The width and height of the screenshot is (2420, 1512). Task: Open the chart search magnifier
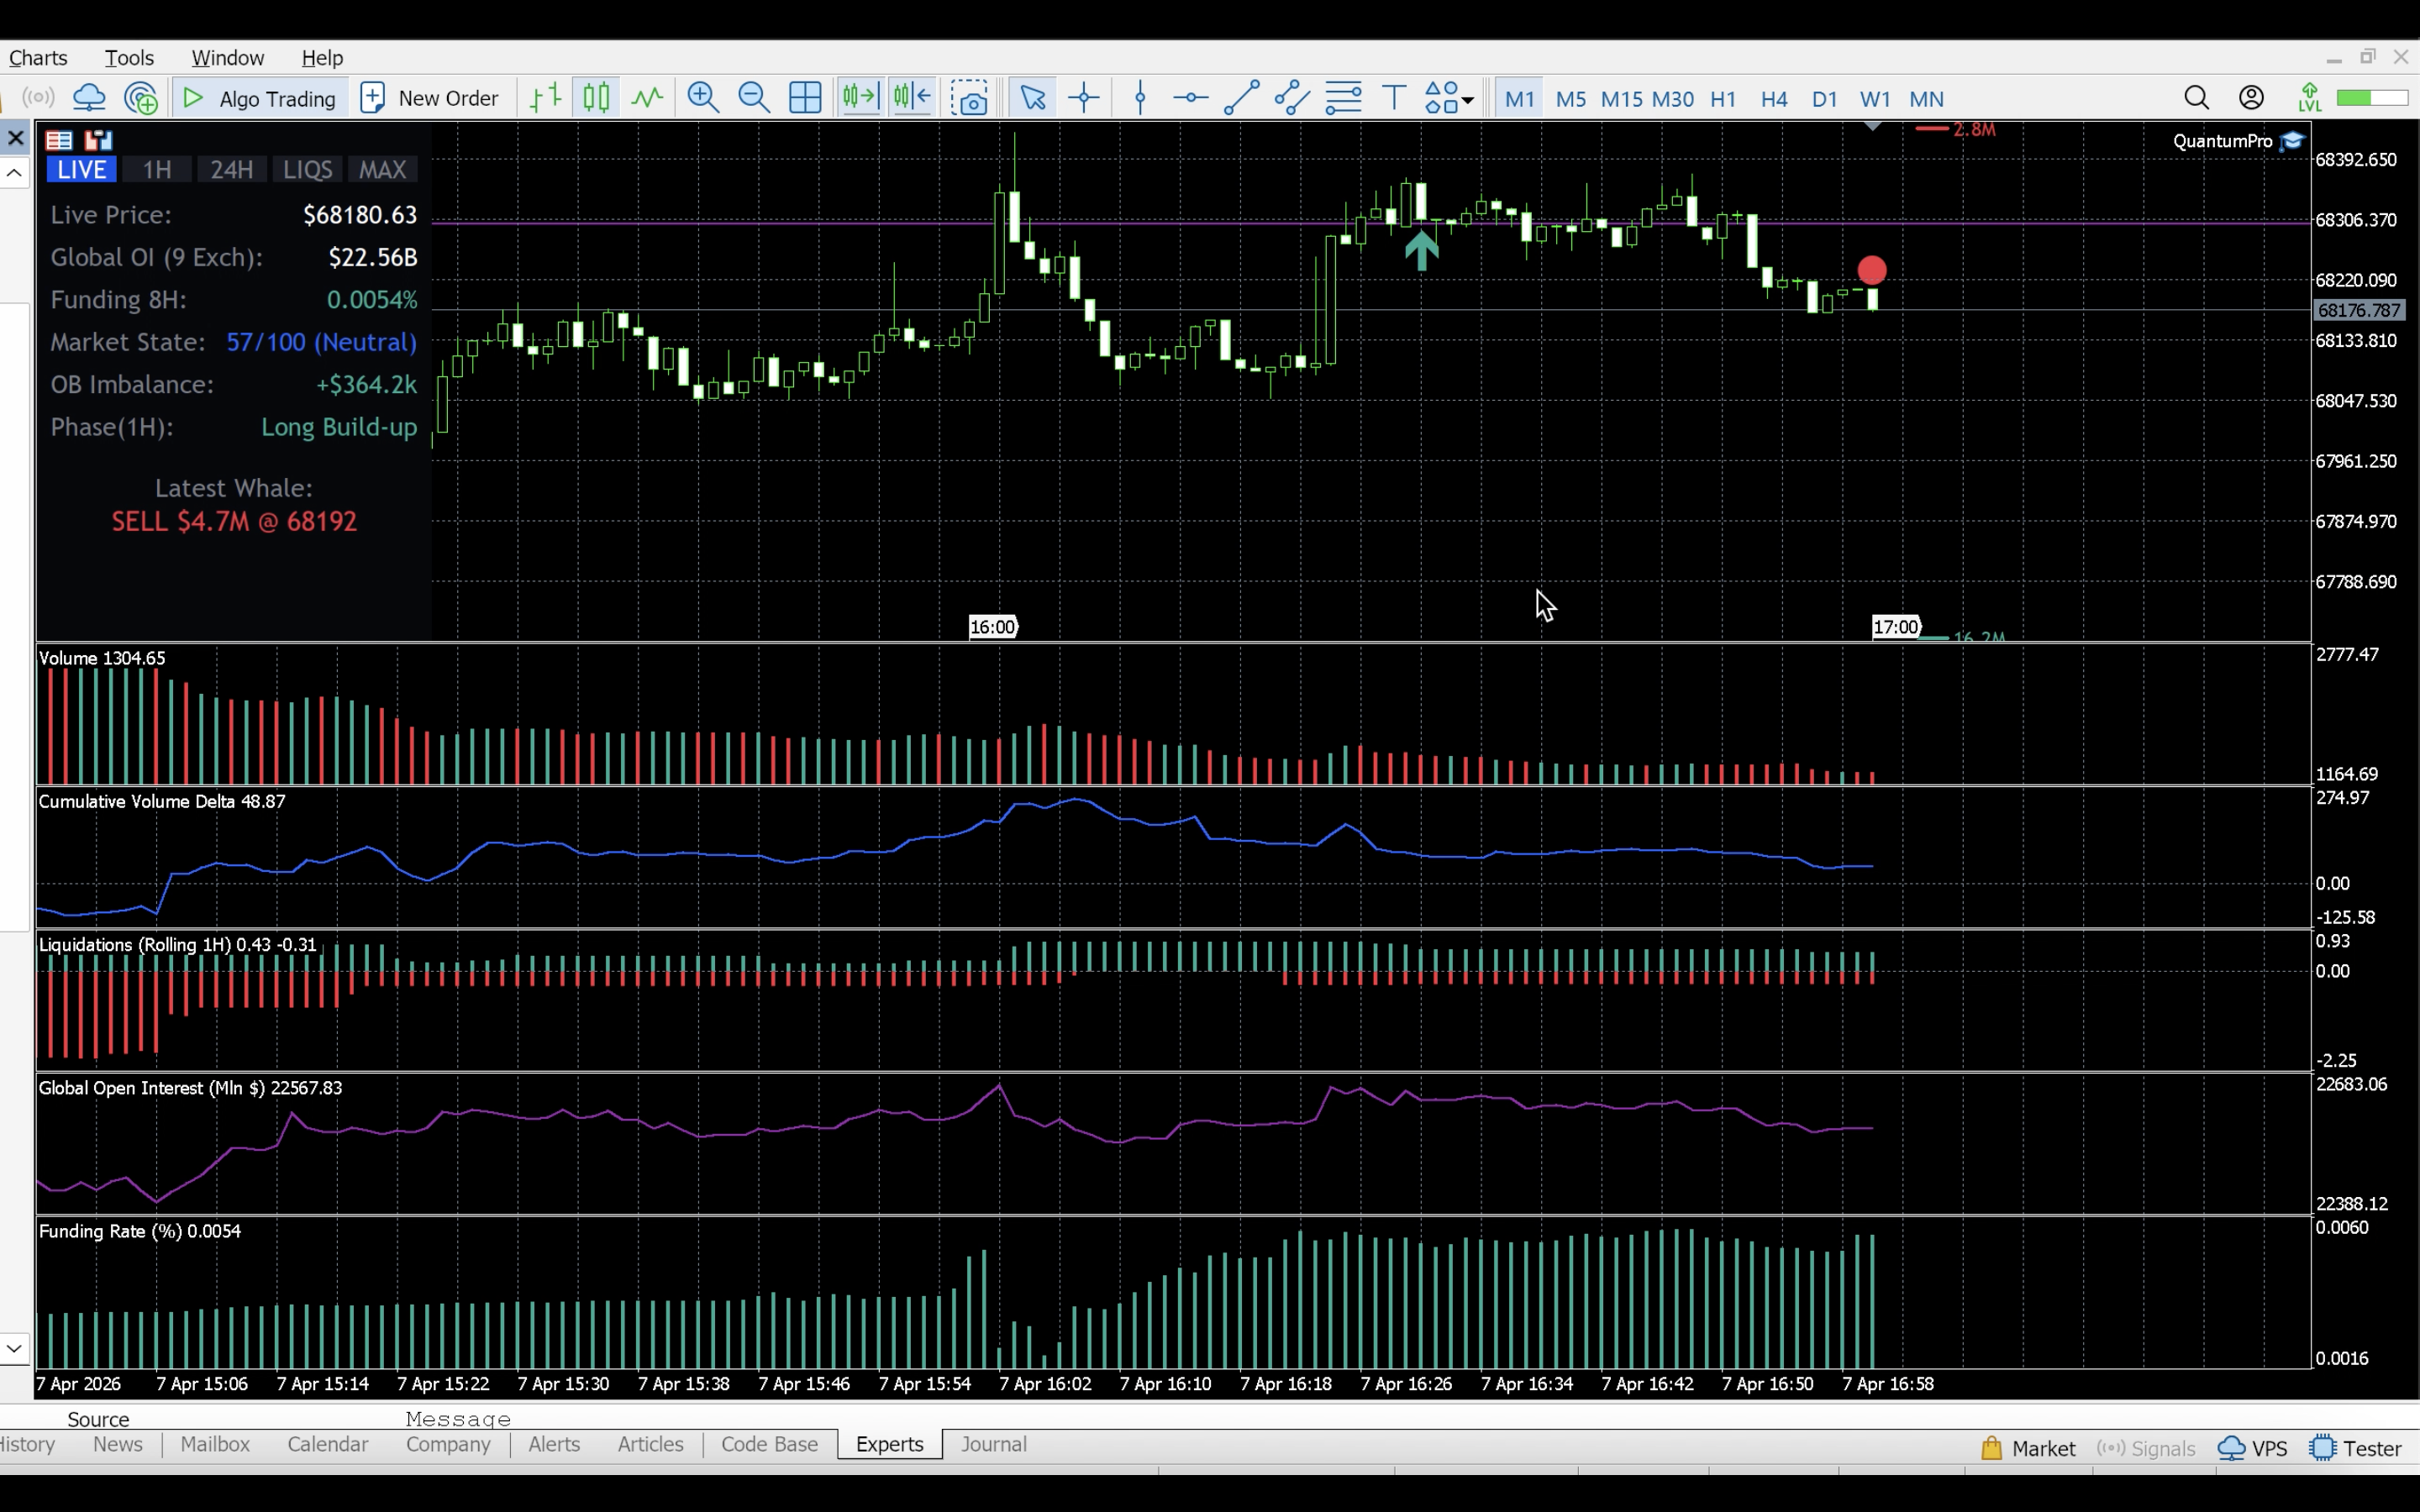point(2197,97)
